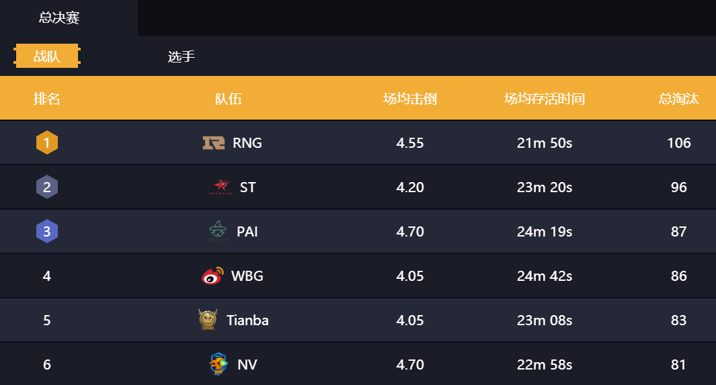
Task: Switch to the 总决赛 tab
Action: click(59, 17)
